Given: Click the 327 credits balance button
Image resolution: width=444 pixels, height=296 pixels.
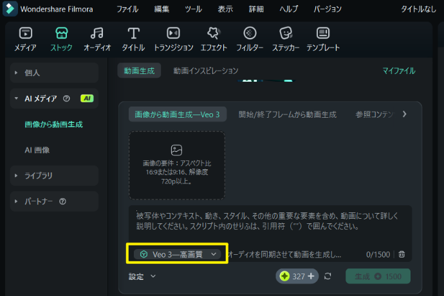Looking at the screenshot, I should pos(297,276).
